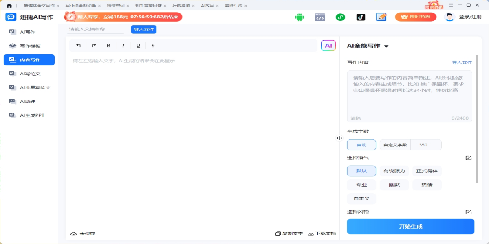Click the redo arrow in the editor toolbar
The image size is (489, 244).
94,46
